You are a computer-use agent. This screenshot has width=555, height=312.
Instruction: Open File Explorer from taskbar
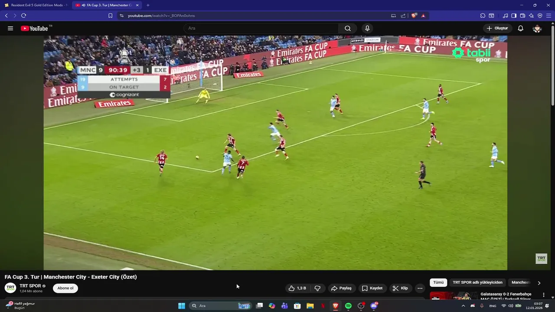310,306
